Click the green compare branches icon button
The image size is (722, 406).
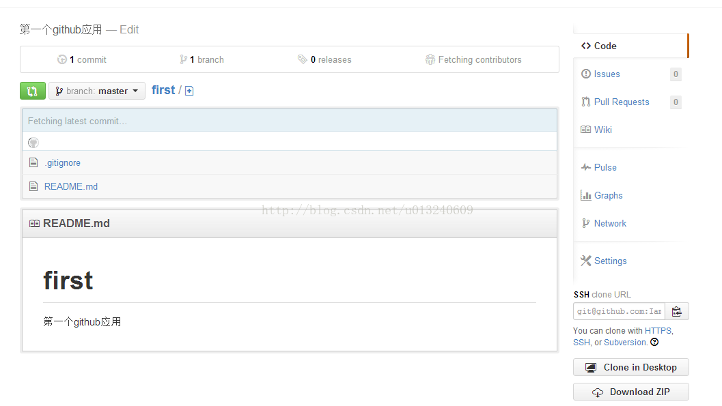tap(33, 91)
